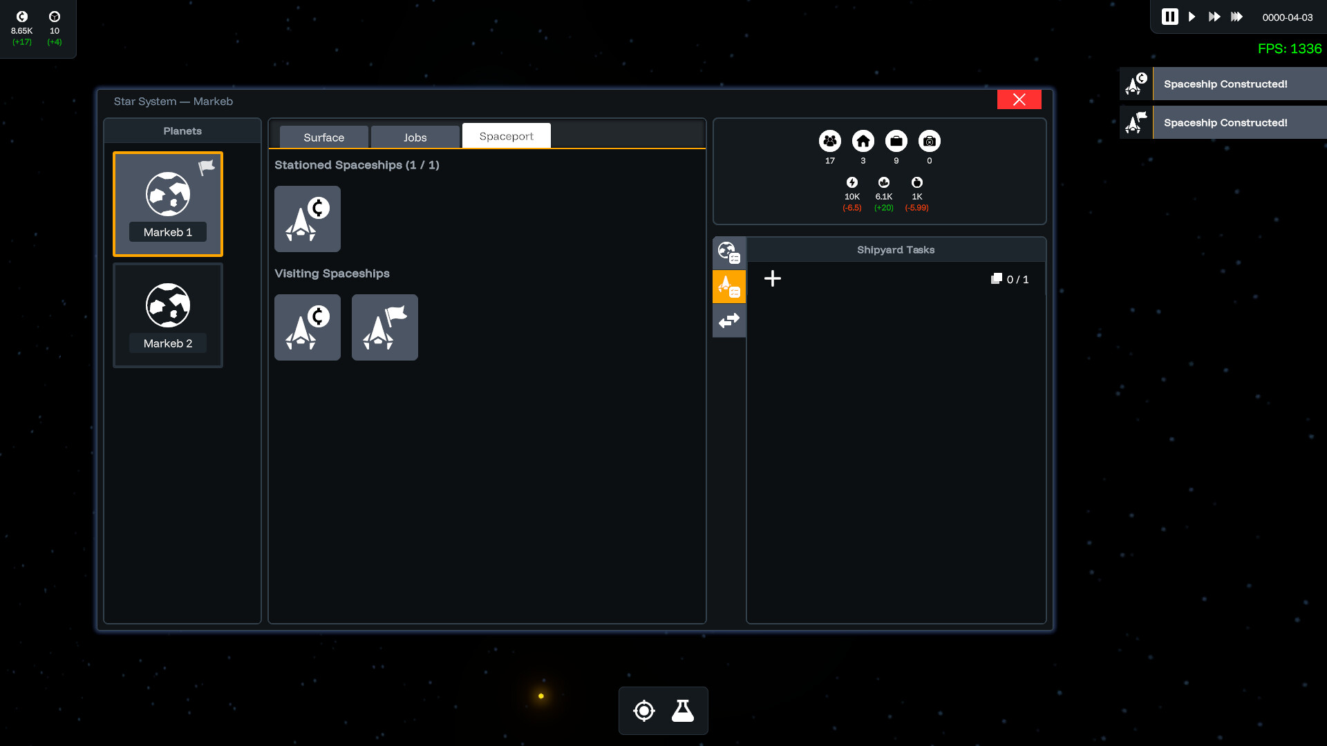Switch to the Jobs tab
Image resolution: width=1327 pixels, height=746 pixels.
(415, 137)
